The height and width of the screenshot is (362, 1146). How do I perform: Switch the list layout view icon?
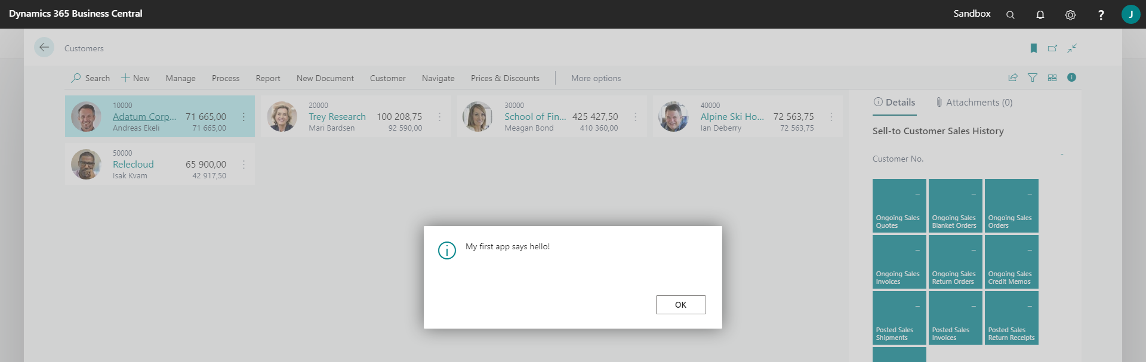(x=1052, y=78)
